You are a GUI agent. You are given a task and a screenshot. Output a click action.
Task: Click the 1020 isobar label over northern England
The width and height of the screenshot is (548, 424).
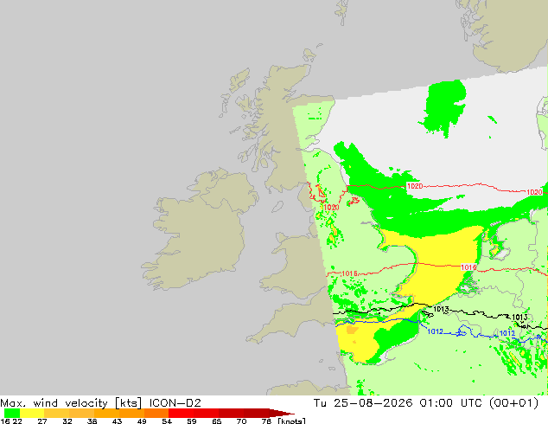pos(331,208)
